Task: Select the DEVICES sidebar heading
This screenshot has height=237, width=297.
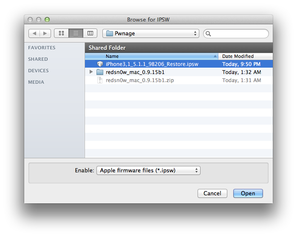Action: point(38,71)
